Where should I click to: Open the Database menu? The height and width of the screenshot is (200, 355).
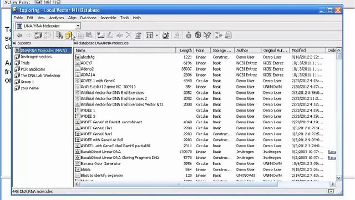88,17
